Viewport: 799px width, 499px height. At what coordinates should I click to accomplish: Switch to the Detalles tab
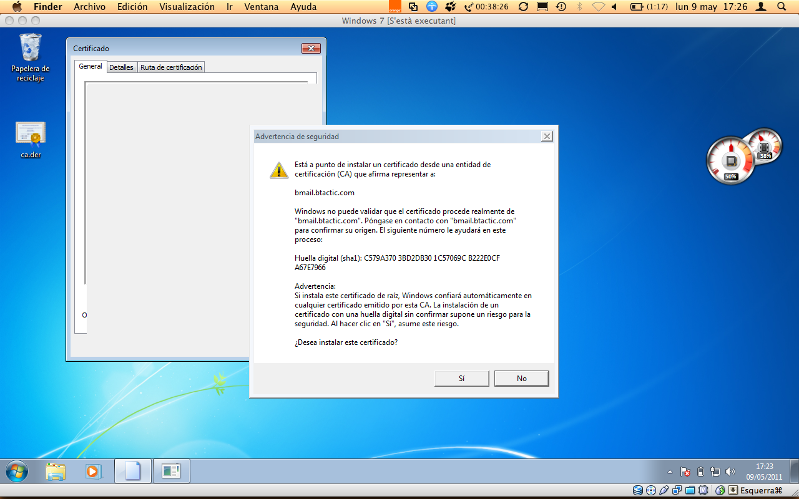121,67
